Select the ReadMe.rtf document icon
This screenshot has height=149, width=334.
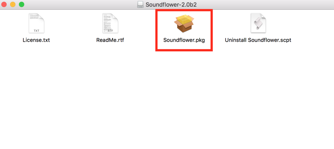click(110, 23)
